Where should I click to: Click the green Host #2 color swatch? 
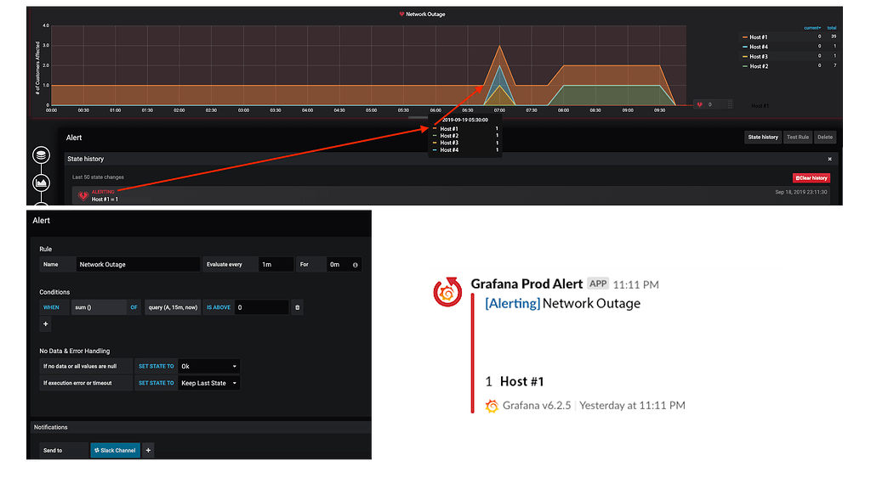coord(744,66)
